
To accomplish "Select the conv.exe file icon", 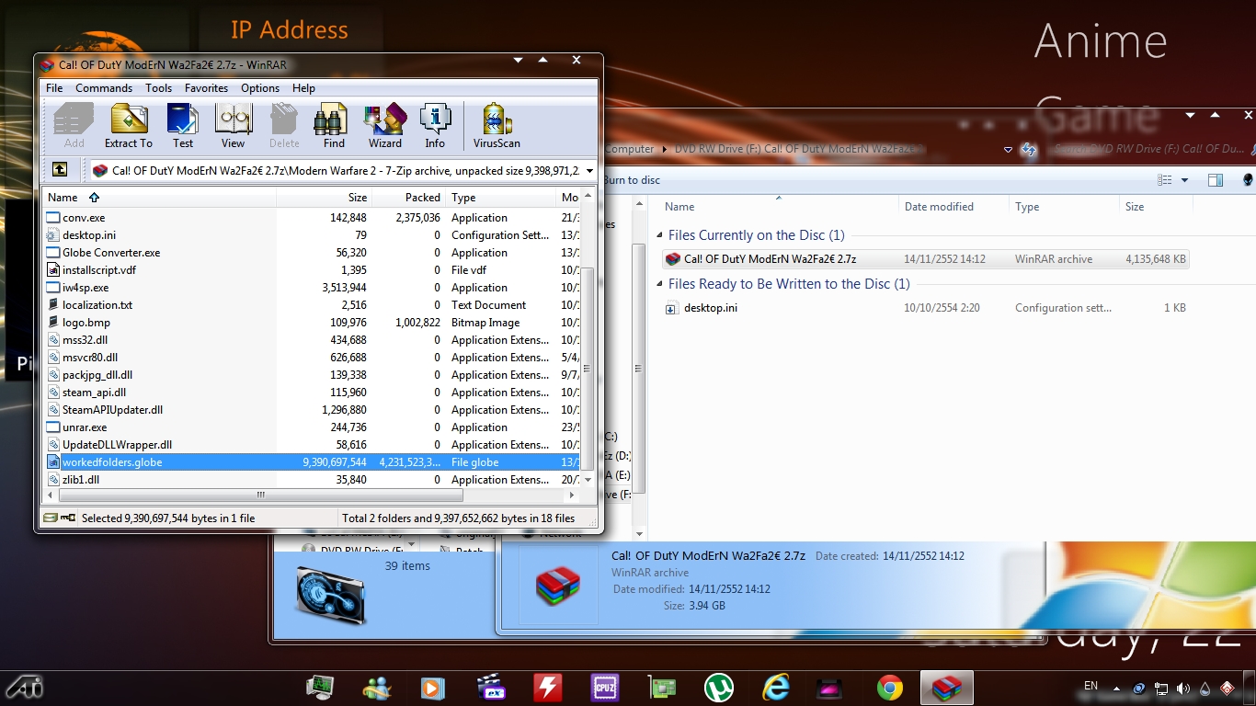I will coord(53,218).
